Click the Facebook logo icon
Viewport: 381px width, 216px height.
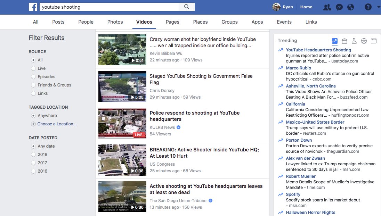[33, 7]
